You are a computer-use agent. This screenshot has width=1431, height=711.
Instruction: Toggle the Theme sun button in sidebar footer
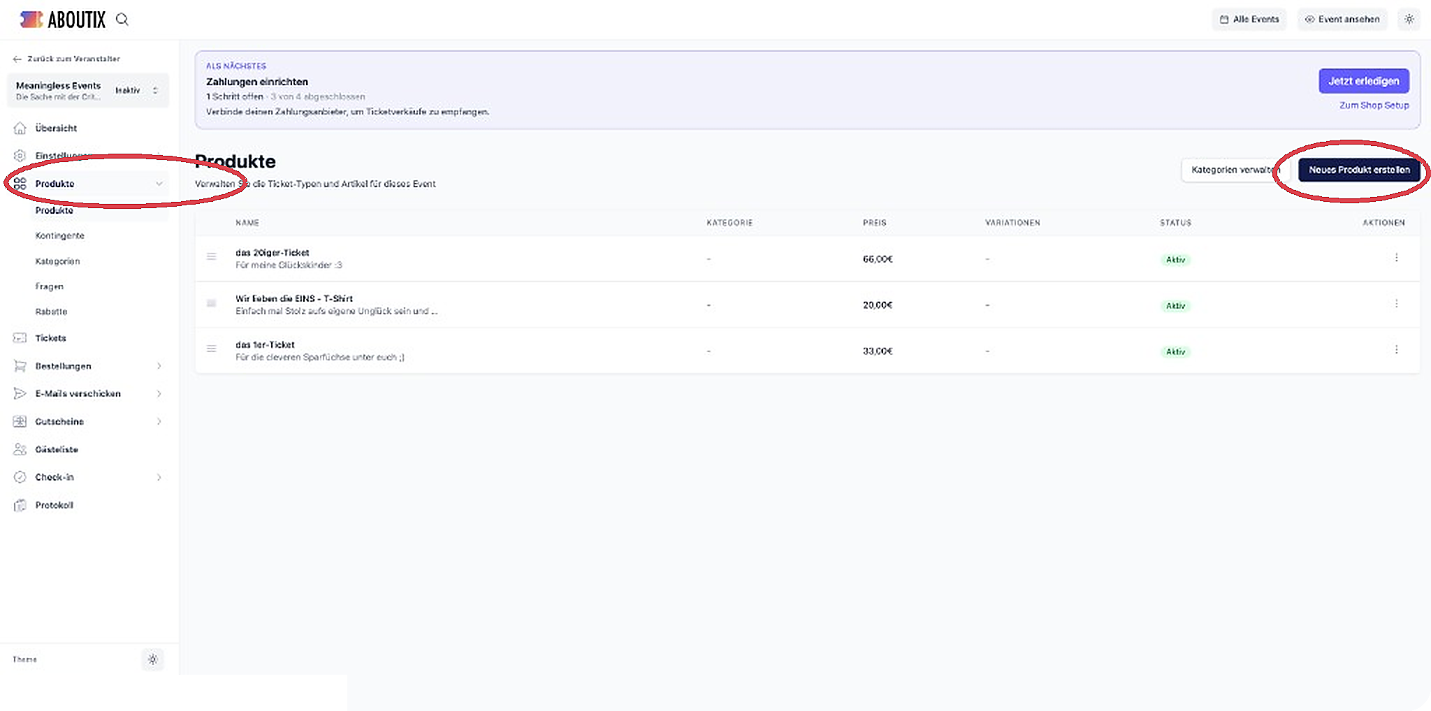(x=152, y=659)
